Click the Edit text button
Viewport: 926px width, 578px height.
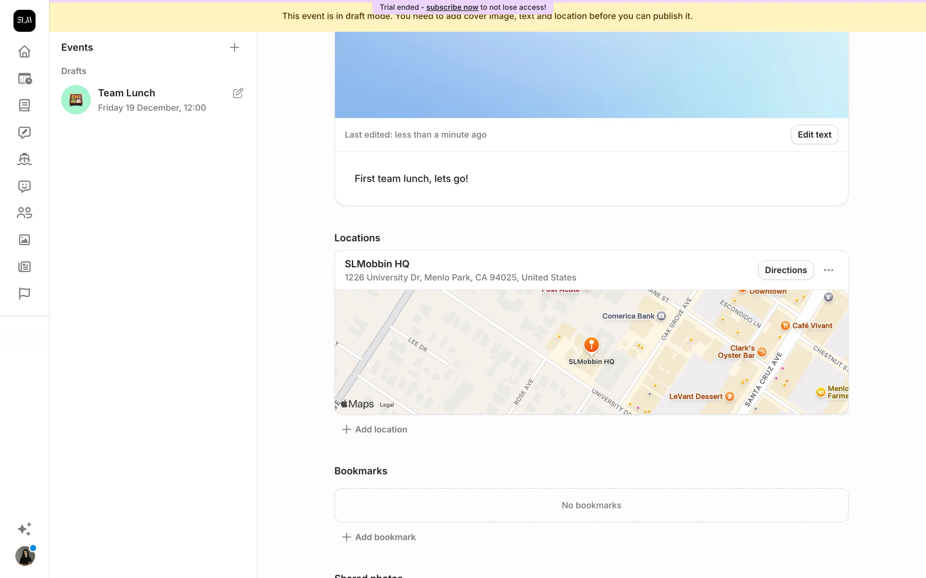814,135
